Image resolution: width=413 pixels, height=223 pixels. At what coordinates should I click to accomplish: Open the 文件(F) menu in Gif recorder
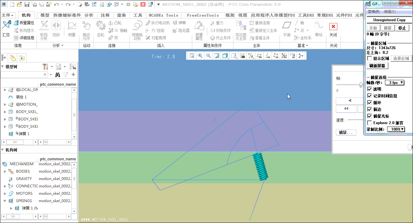(373, 12)
